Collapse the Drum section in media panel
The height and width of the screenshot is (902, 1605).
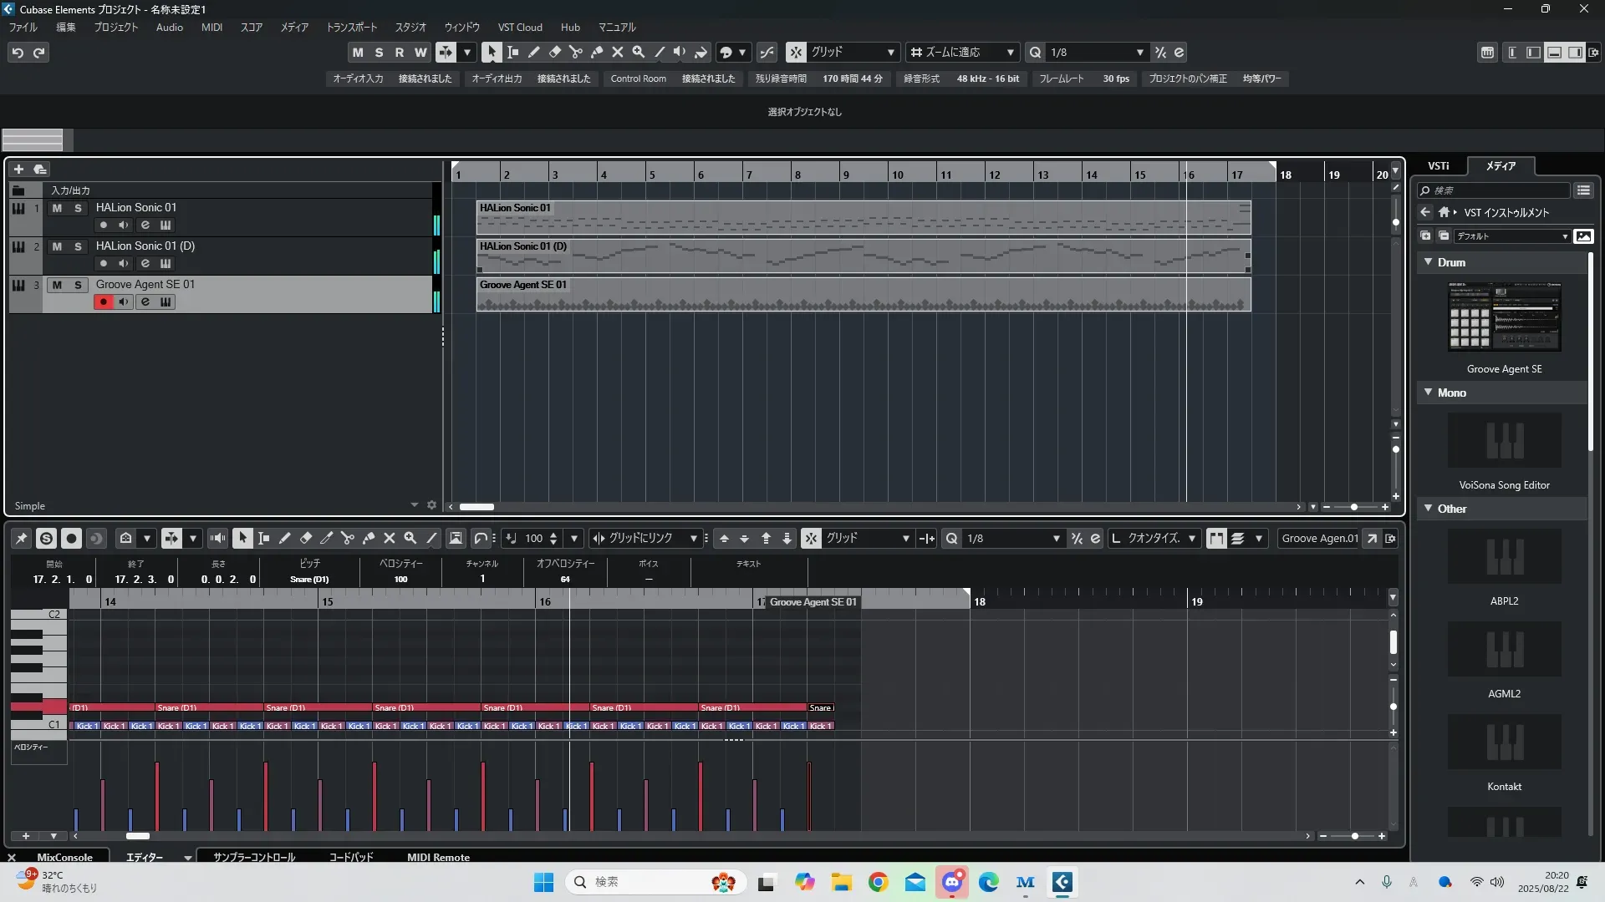[x=1428, y=262]
